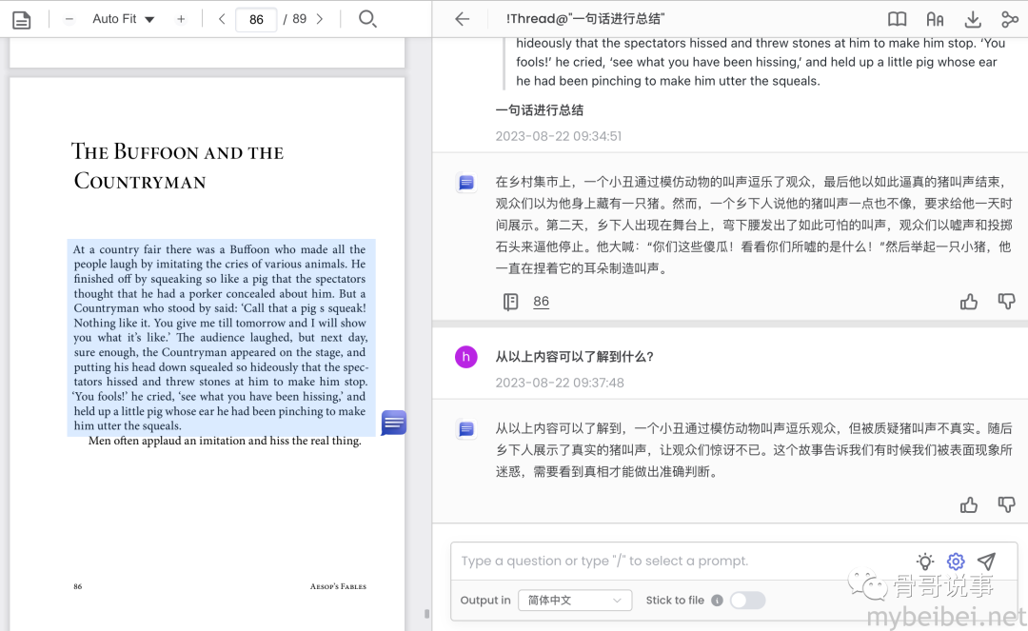Click the prompt text 一句话进行总结 in the chat
The width and height of the screenshot is (1028, 631).
(540, 110)
